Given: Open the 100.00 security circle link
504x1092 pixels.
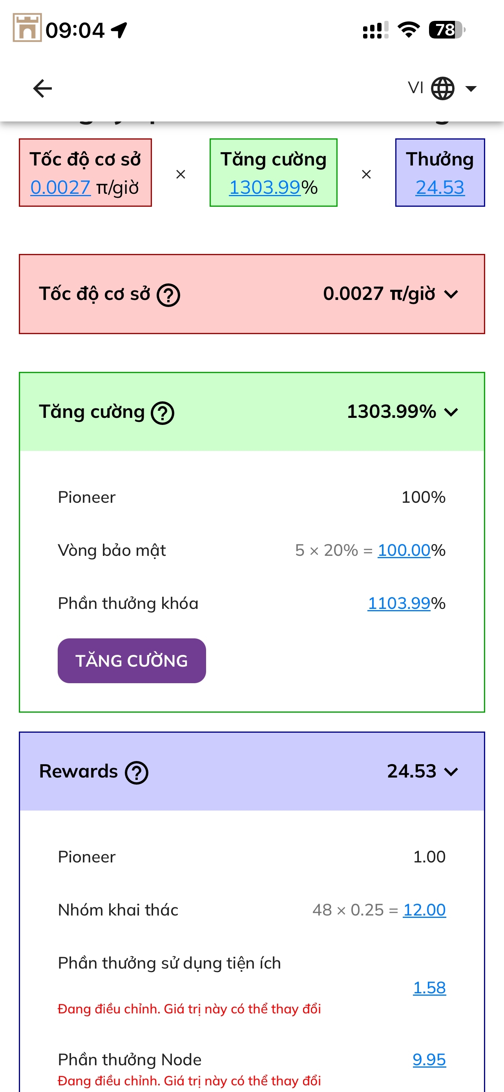Looking at the screenshot, I should pyautogui.click(x=404, y=550).
